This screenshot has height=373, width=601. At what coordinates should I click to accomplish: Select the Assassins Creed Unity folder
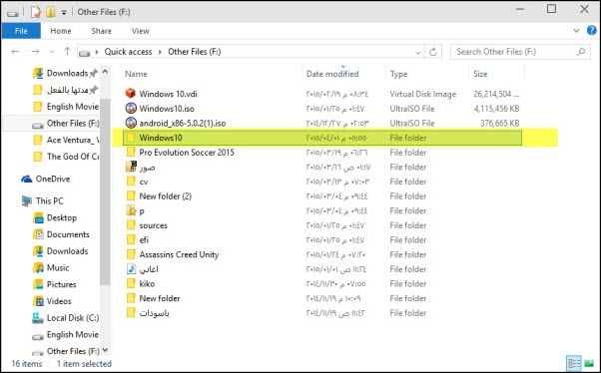point(179,254)
